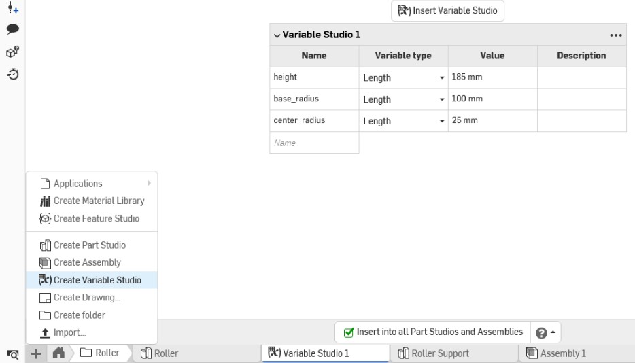Screen dimensions: 635x363
Task: Choose Create Assembly from menu
Action: [x=92, y=263]
